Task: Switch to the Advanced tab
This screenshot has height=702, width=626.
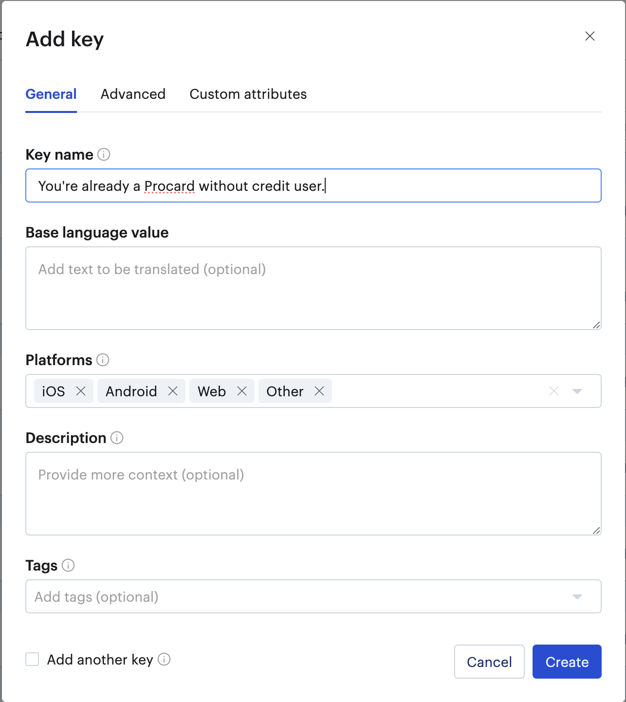Action: pos(133,94)
